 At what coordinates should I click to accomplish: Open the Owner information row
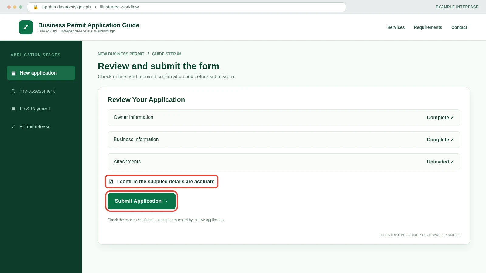coord(284,117)
